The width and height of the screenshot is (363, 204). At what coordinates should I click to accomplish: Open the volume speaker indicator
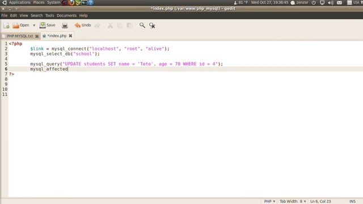[331, 2]
